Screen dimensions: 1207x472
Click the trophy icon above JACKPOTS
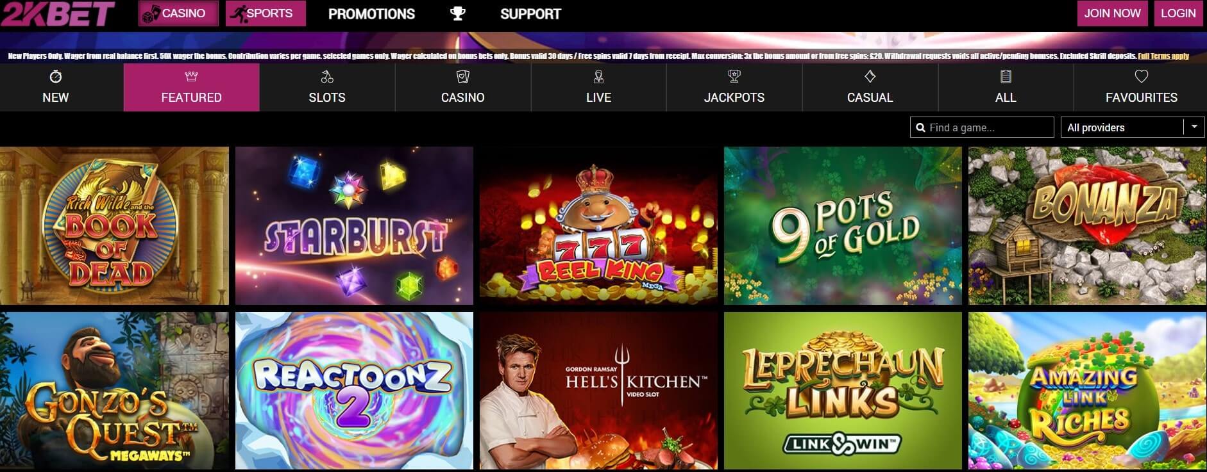(734, 77)
